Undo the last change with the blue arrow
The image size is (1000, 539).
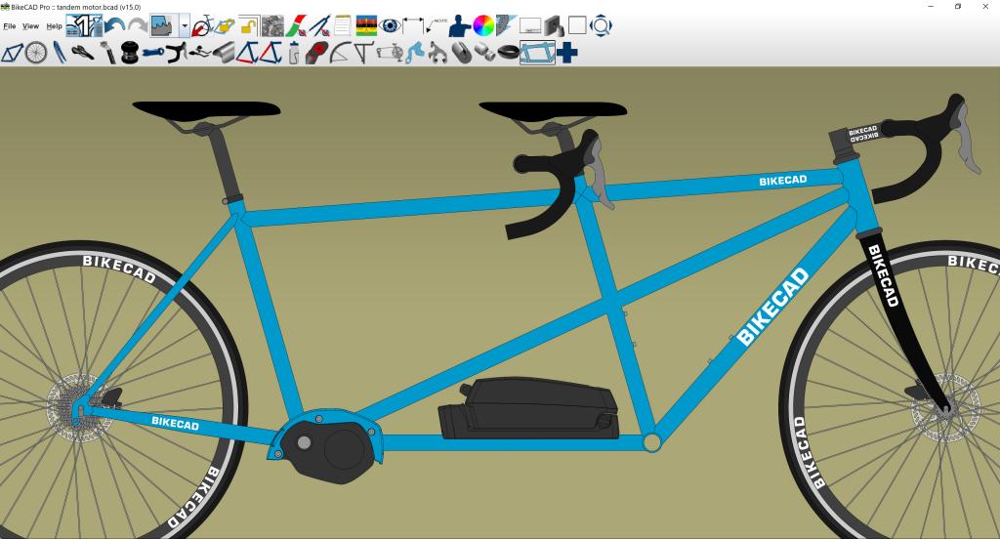(115, 26)
